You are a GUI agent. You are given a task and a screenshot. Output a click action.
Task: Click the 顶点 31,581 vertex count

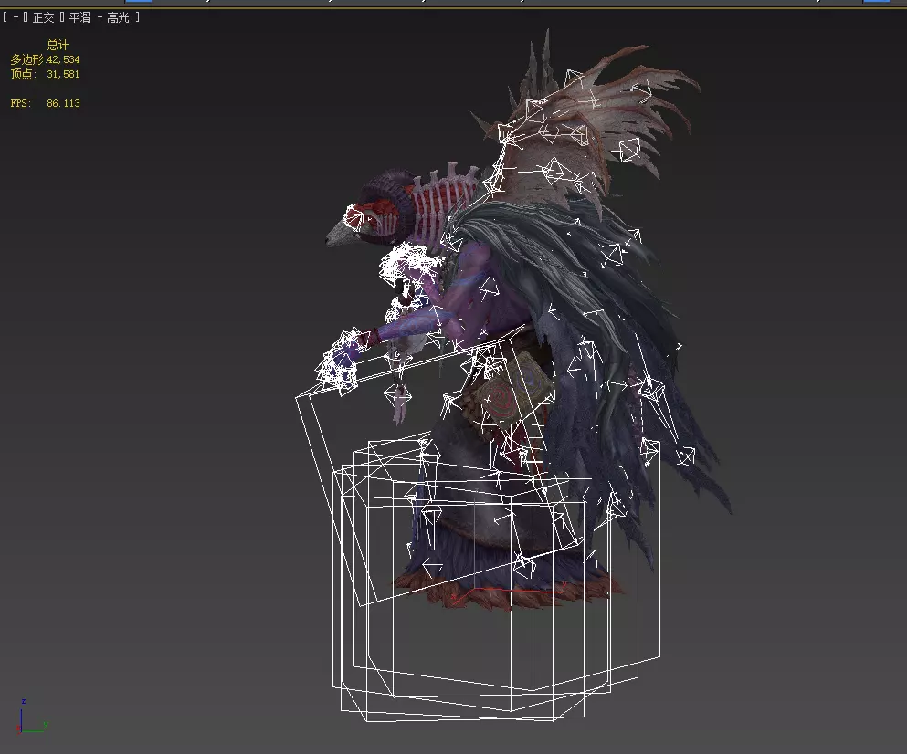[45, 74]
